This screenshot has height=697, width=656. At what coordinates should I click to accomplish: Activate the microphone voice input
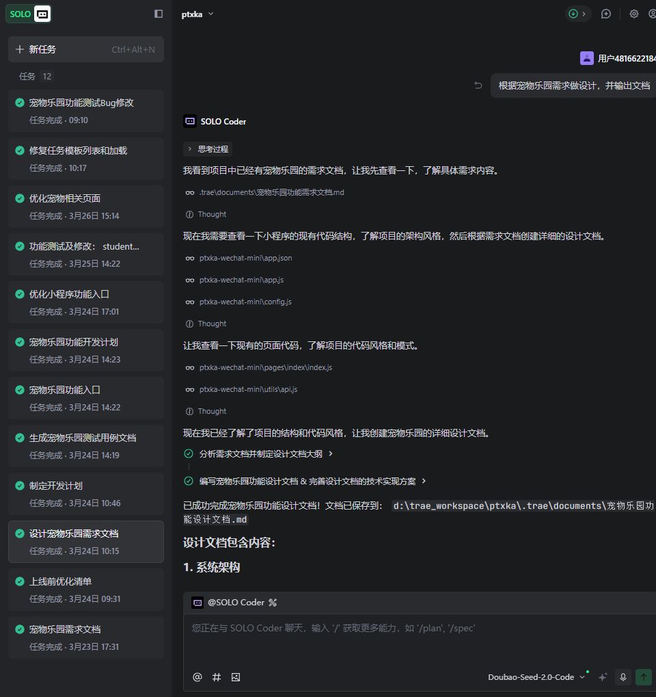coord(623,677)
